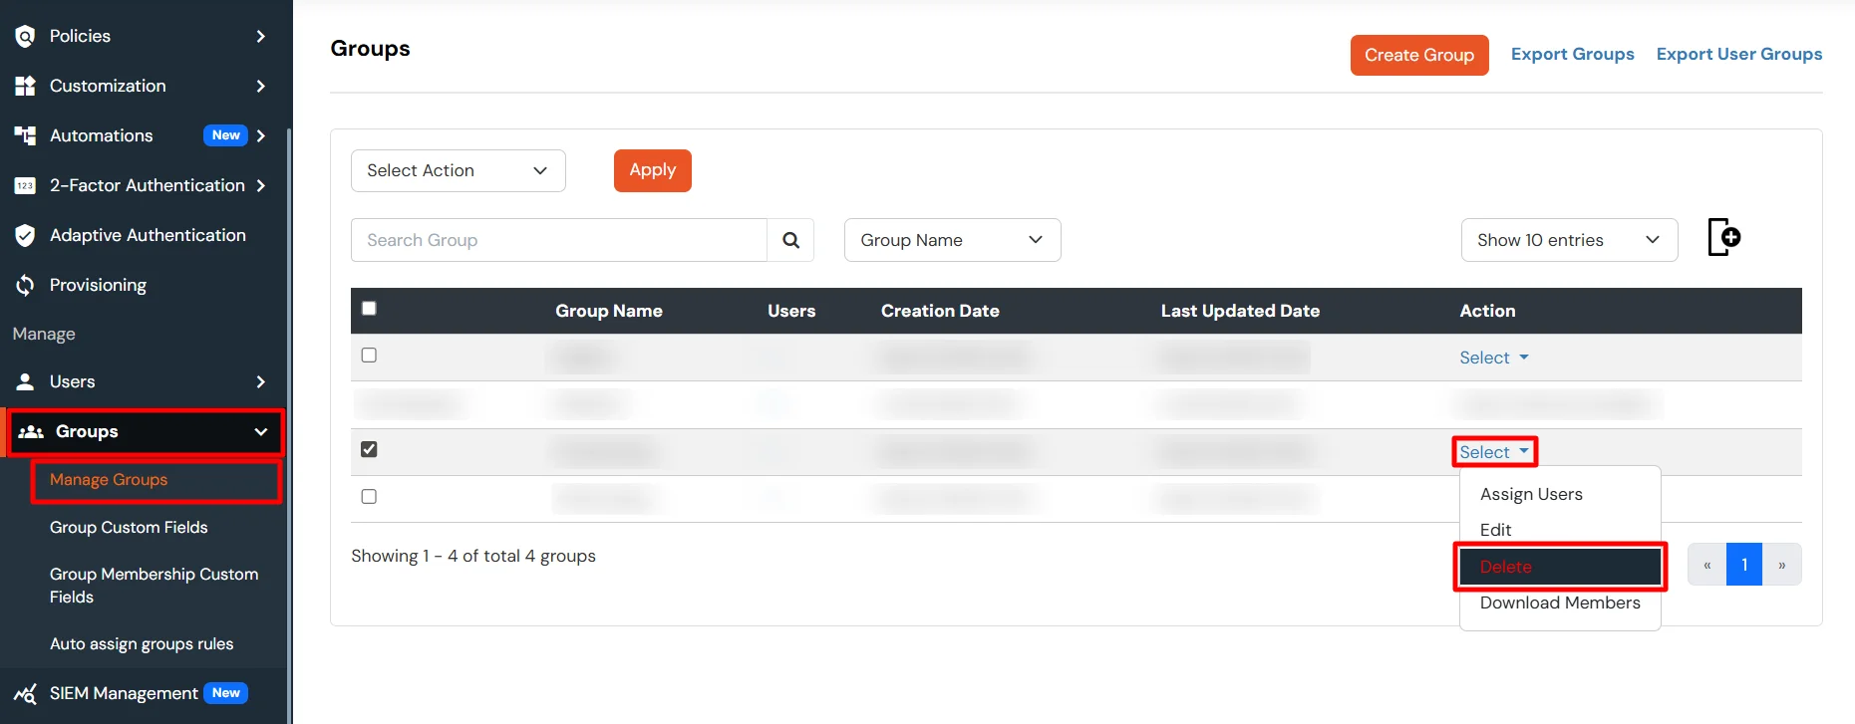The width and height of the screenshot is (1855, 724).
Task: Click the Last Updated Date column header
Action: click(x=1240, y=311)
